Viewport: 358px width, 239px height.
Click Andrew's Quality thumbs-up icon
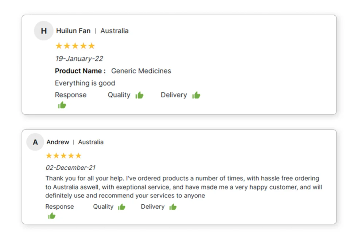coord(122,207)
